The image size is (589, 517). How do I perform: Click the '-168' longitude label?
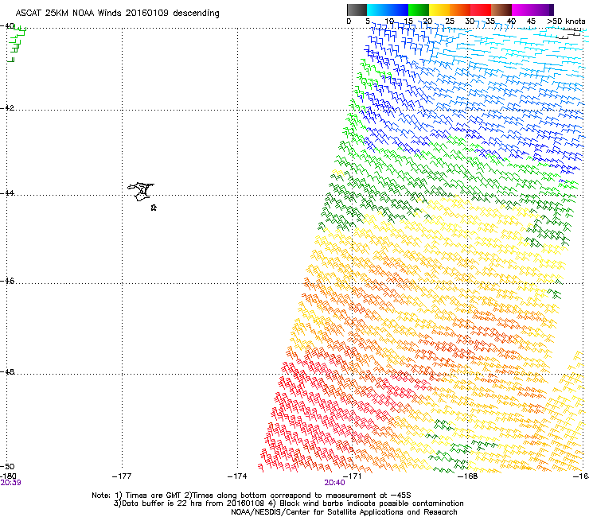point(467,476)
